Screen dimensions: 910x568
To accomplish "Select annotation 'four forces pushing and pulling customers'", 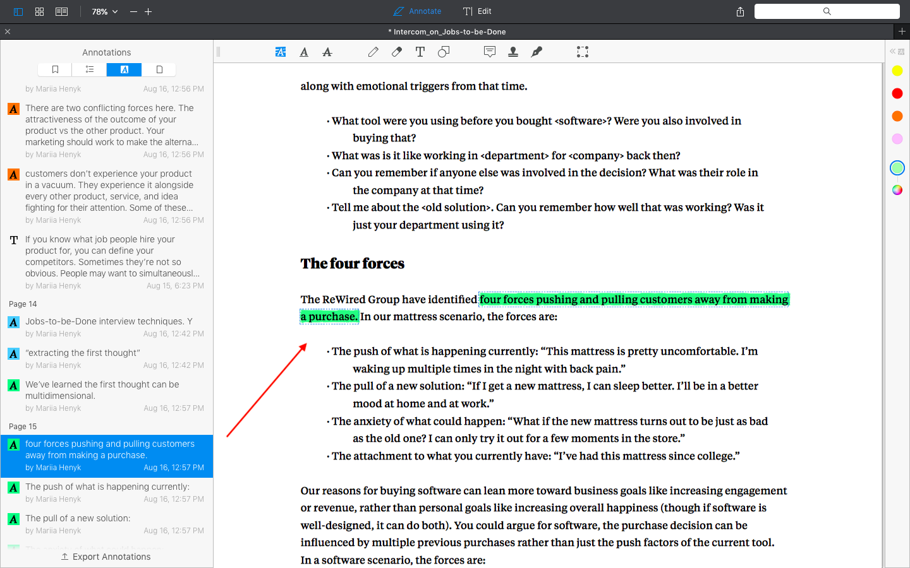I will [x=107, y=456].
